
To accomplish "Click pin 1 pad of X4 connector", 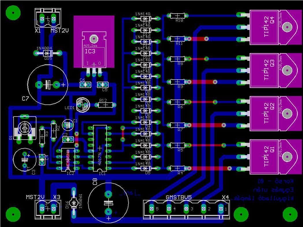I will pos(221,209).
